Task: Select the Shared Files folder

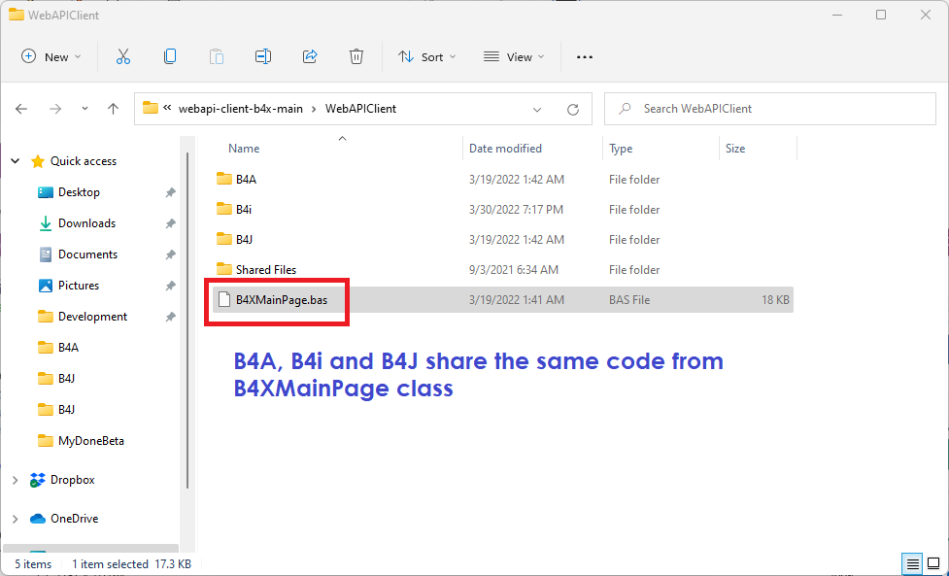Action: [x=265, y=270]
